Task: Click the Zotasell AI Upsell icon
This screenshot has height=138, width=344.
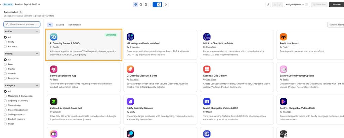Action: click(53, 102)
